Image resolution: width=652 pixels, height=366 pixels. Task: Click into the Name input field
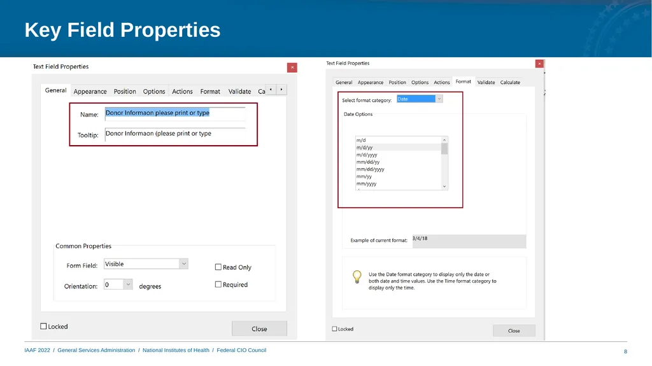coord(175,113)
